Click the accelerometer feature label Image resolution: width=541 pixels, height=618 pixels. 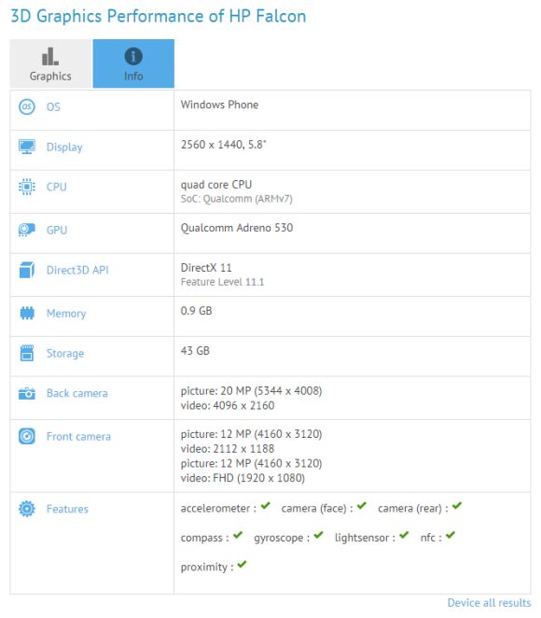click(x=218, y=509)
